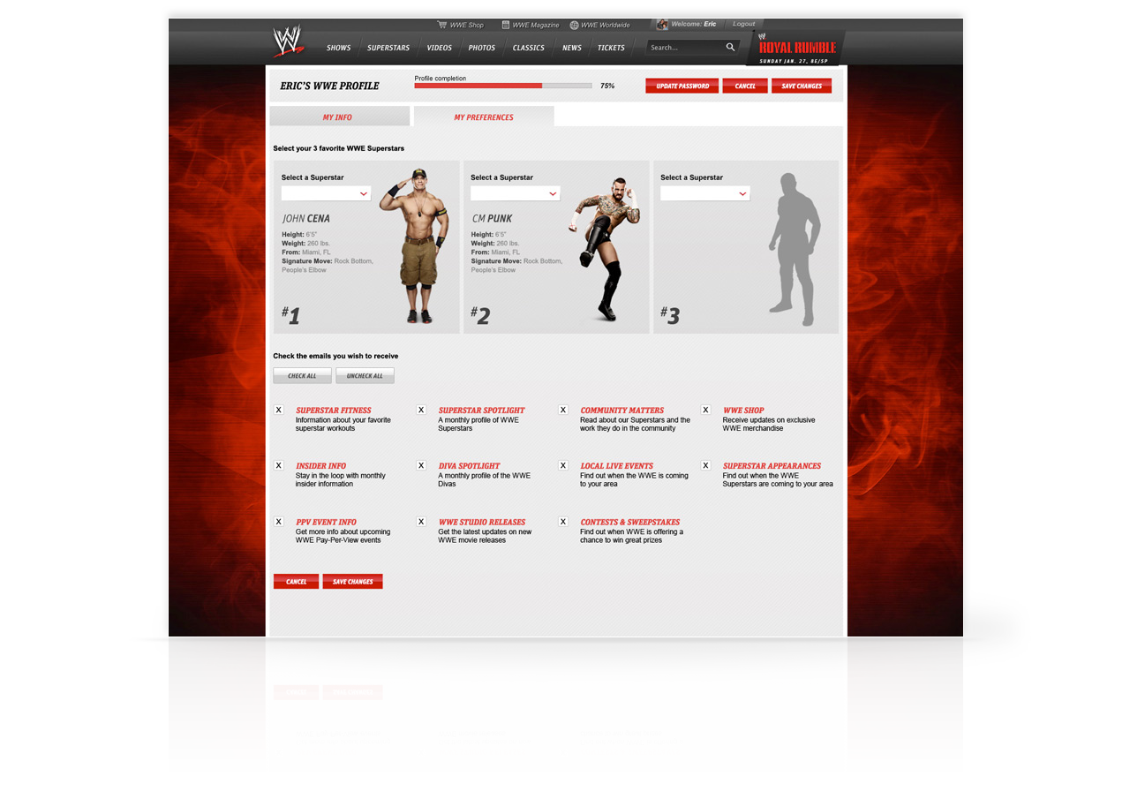
Task: Open the WWE Worldwide link
Action: click(x=606, y=25)
